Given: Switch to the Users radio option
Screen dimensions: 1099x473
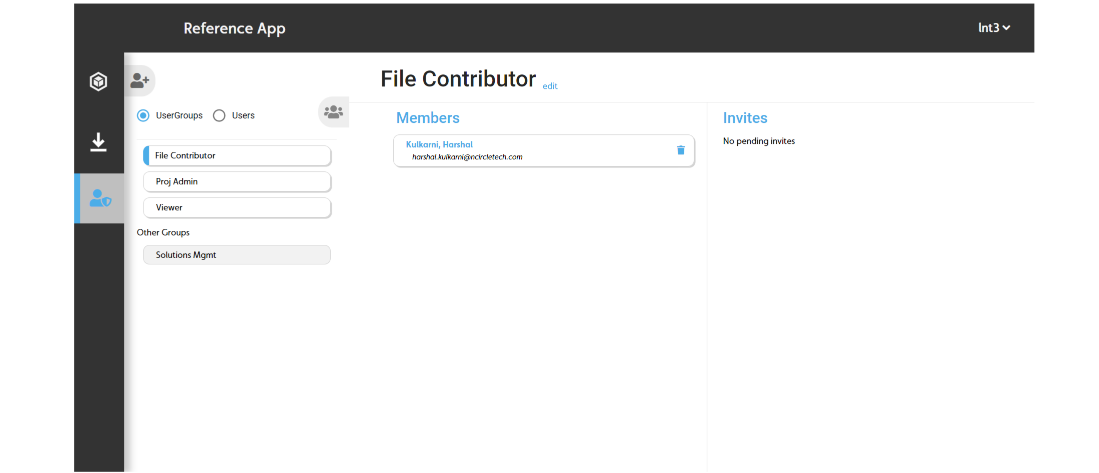Looking at the screenshot, I should pos(219,115).
